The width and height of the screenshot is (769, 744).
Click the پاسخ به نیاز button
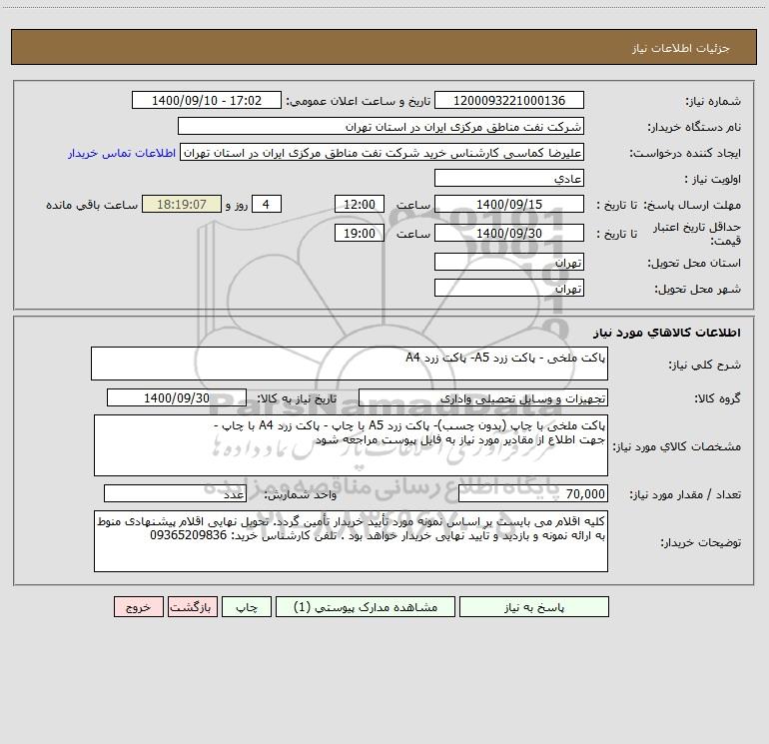point(534,607)
